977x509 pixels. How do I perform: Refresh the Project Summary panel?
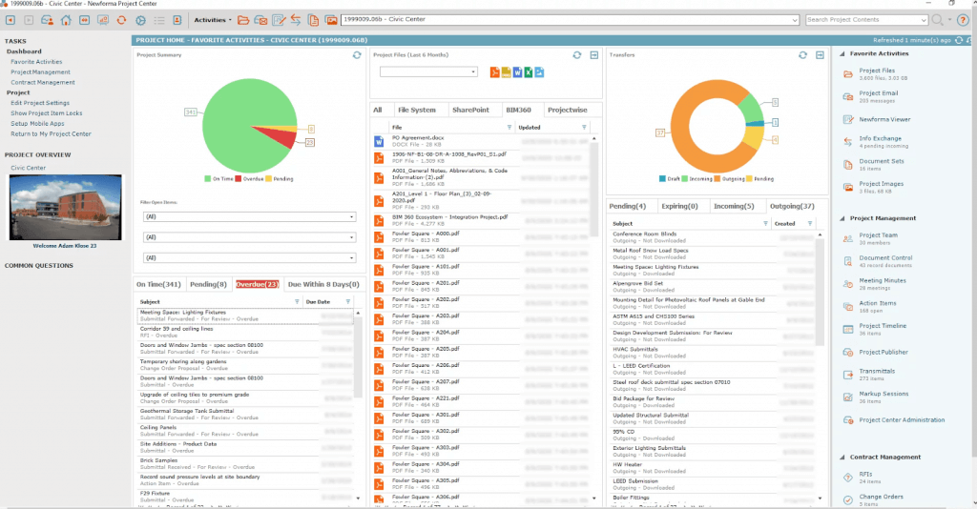(x=357, y=54)
